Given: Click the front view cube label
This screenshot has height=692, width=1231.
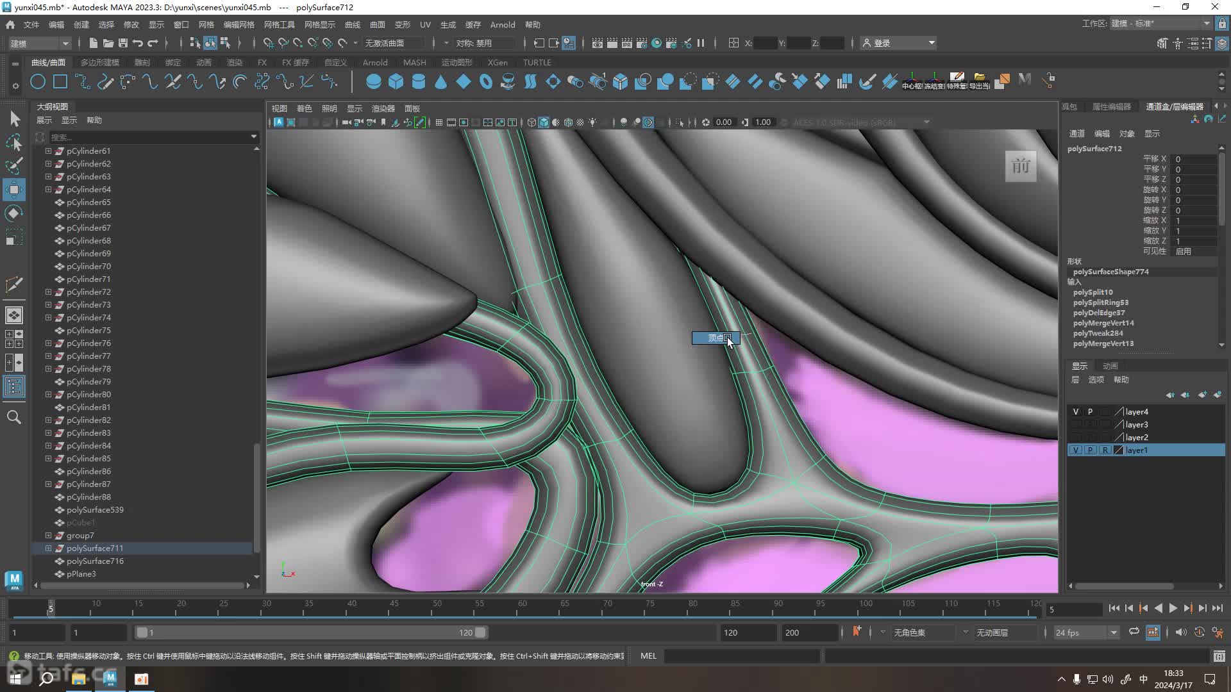Looking at the screenshot, I should tap(1021, 167).
